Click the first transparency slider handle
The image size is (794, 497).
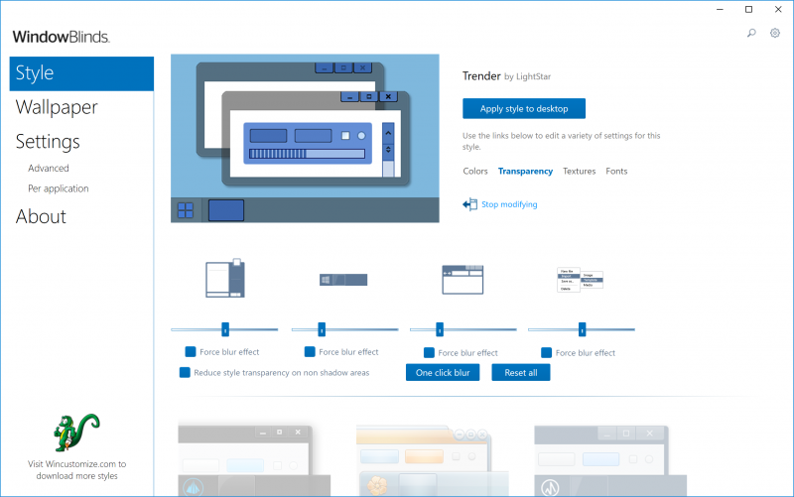point(225,329)
